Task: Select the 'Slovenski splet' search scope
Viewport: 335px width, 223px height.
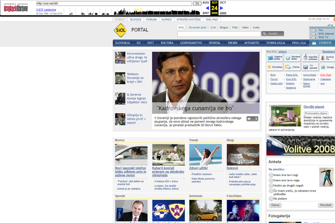Action: pyautogui.click(x=198, y=28)
